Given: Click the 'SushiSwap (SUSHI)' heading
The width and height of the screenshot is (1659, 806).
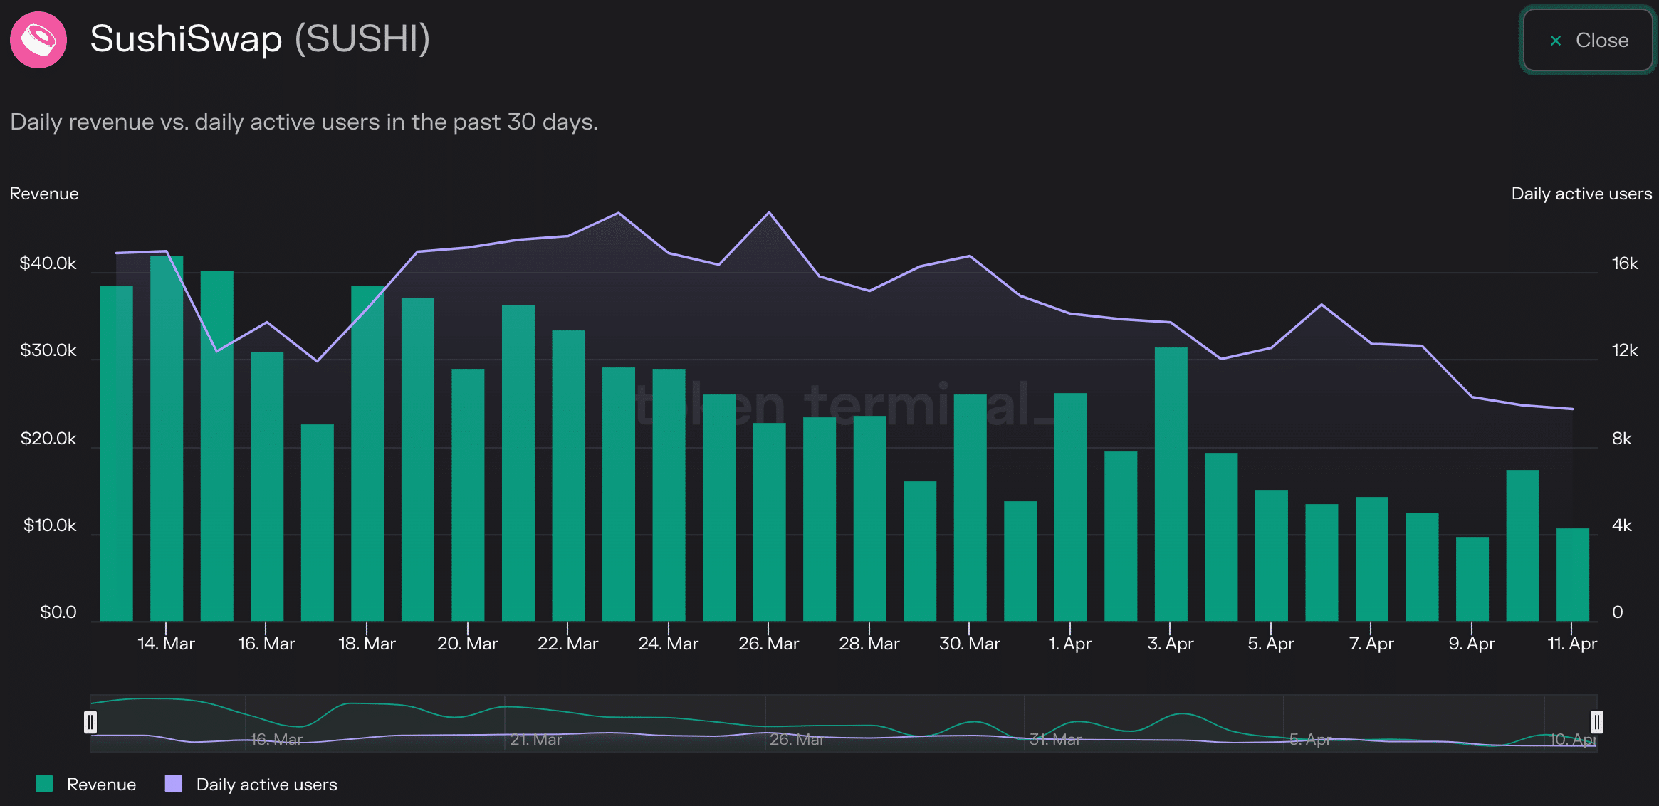Looking at the screenshot, I should (260, 38).
